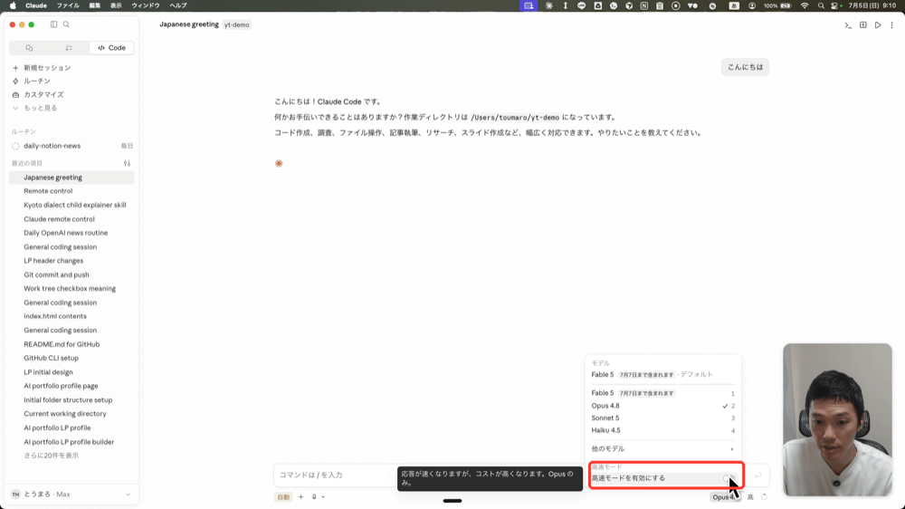The image size is (905, 509).
Task: Enable the 高速モード toggle switch
Action: pos(729,478)
